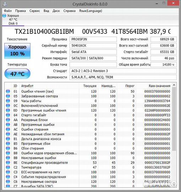Click status orb for B6 Сбои стирания
The image size is (181, 192).
[x=8, y=148]
